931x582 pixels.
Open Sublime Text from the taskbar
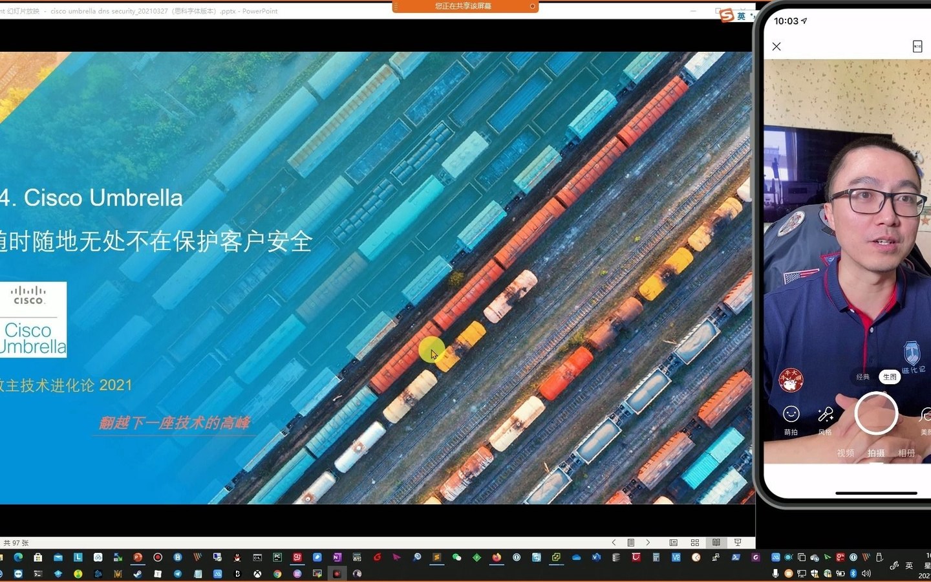[x=437, y=557]
